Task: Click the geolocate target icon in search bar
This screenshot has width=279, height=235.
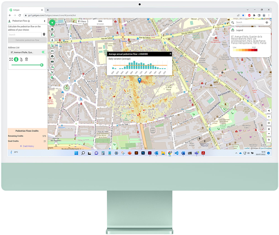Action: 267,22
